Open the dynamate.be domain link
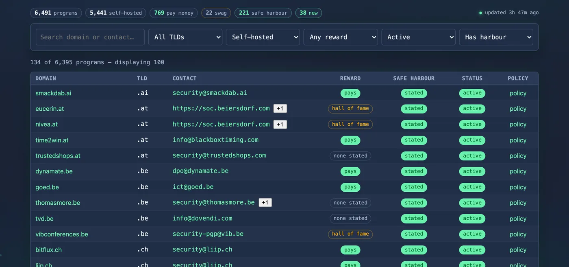 (54, 171)
